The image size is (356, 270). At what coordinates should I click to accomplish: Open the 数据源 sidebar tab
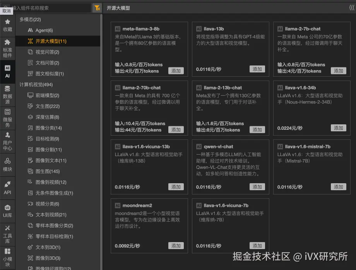(x=7, y=95)
